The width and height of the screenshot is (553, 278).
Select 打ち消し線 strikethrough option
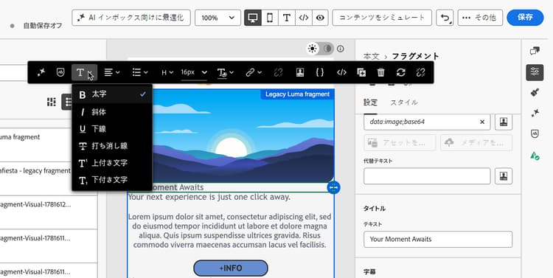click(112, 146)
